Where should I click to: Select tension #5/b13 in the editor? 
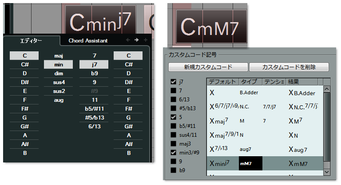coord(94,118)
